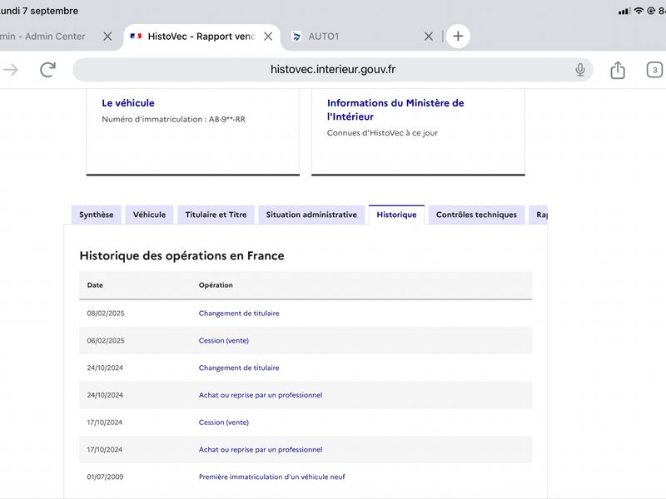Switch to the AUTO1 browser tab
Viewport: 666px width, 499px height.
(324, 37)
